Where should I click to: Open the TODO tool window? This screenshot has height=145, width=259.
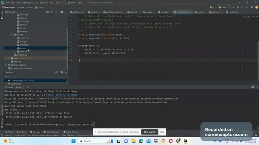(x=9, y=132)
